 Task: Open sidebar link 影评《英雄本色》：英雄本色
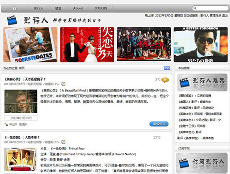coord(195,138)
